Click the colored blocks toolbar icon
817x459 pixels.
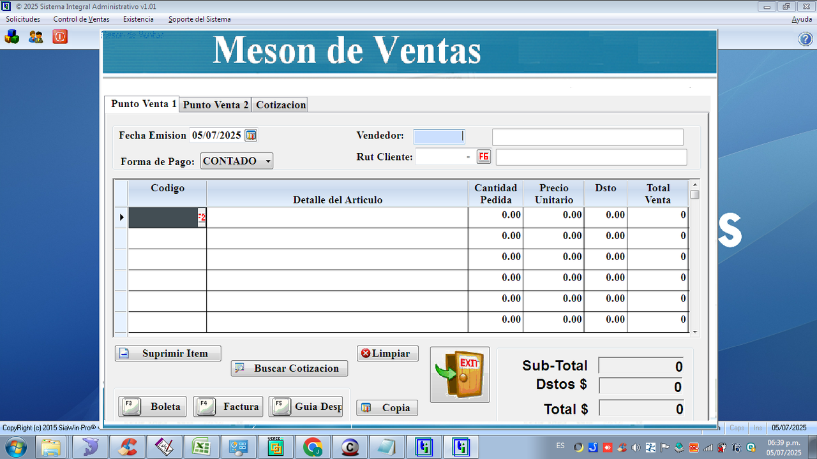(11, 36)
